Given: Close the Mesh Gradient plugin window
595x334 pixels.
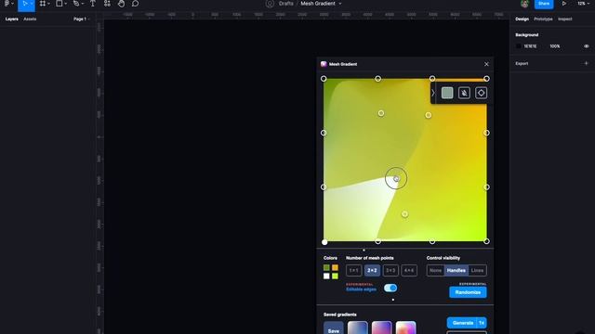Looking at the screenshot, I should pos(486,64).
